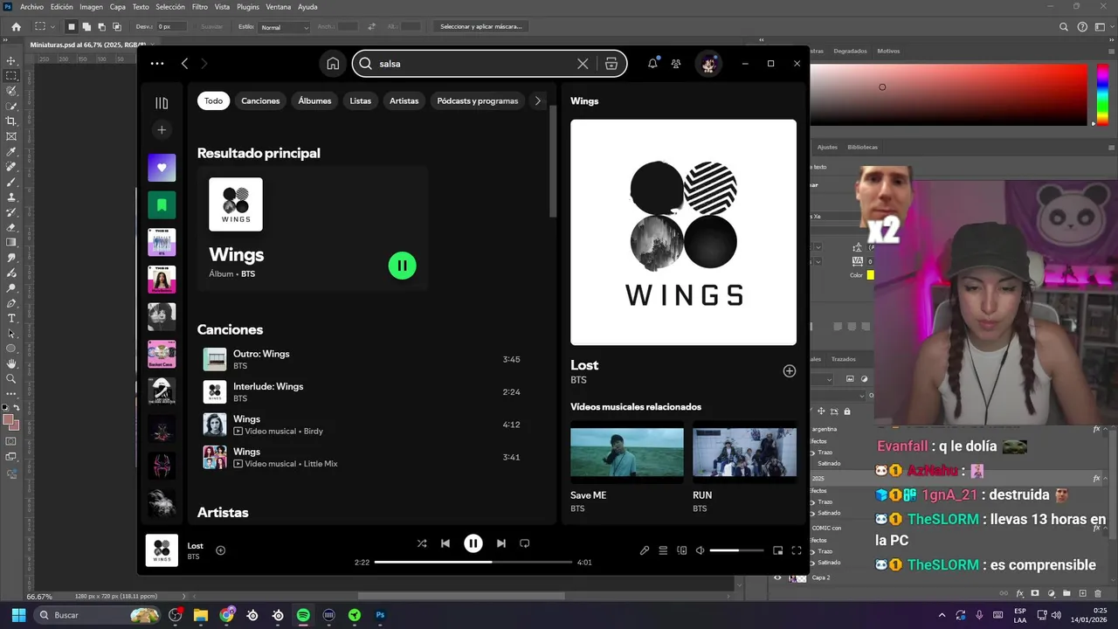Pause the Wings album green button
This screenshot has height=629, width=1118.
tap(403, 266)
